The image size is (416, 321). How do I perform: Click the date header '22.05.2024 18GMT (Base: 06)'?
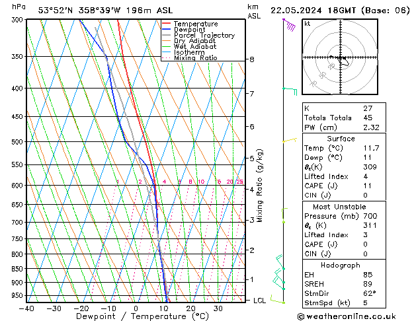[340, 11]
